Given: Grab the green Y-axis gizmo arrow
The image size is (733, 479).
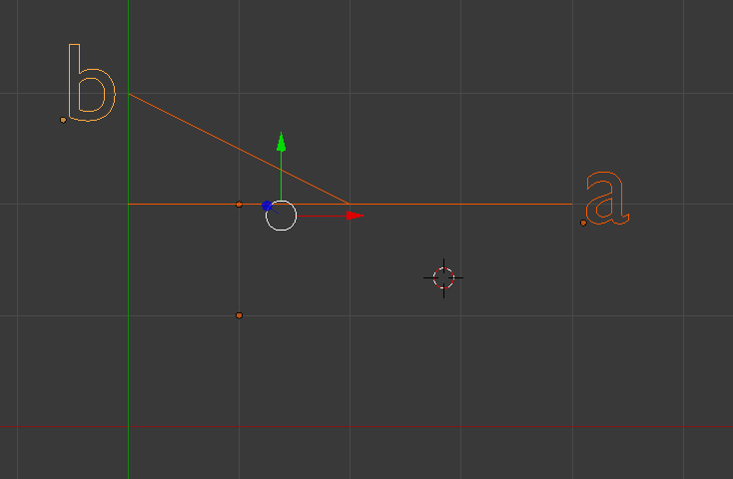Looking at the screenshot, I should 281,142.
